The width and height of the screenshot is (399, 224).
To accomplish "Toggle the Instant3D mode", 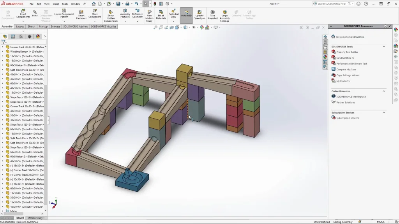I will [186, 14].
